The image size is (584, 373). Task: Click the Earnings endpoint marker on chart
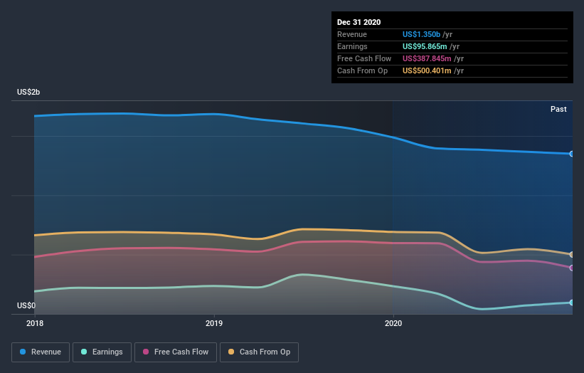tap(571, 303)
